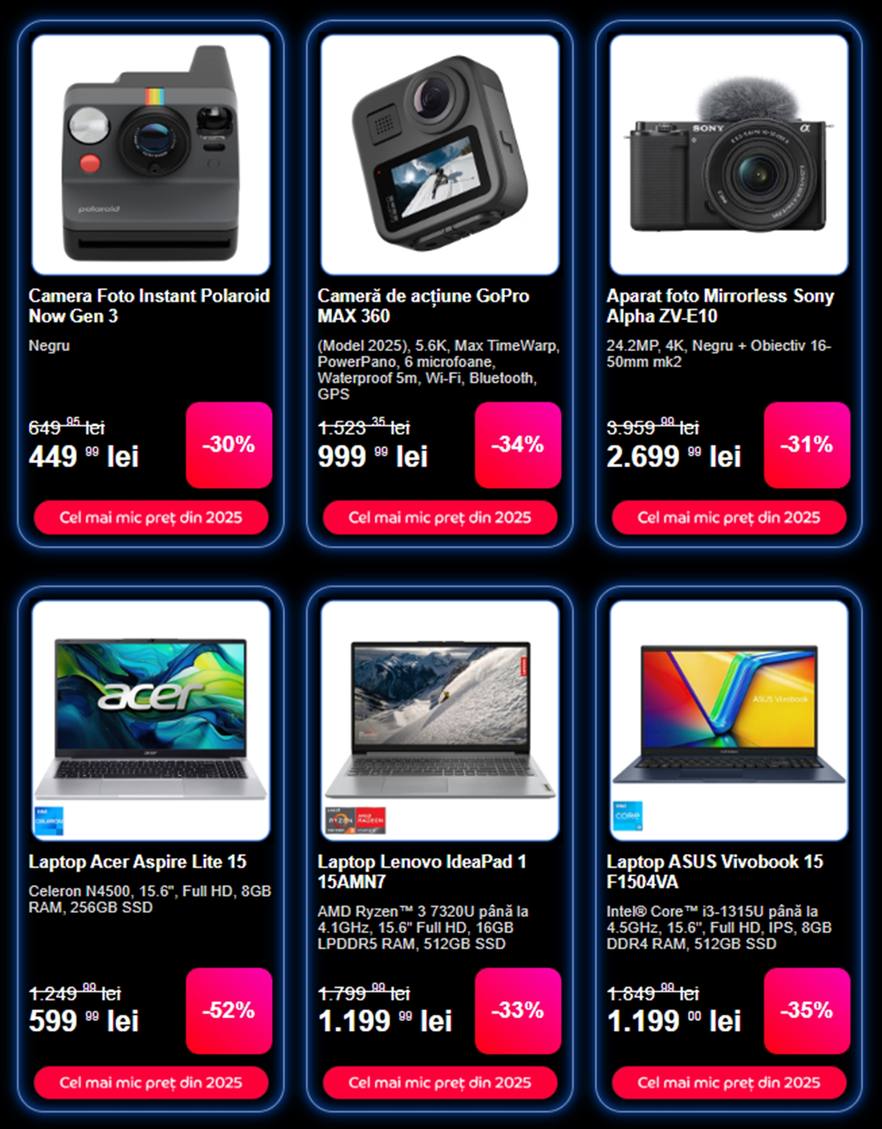Open the 'Laptop ASUS Vivobook 15 F1504VA' title link
Image resolution: width=882 pixels, height=1129 pixels.
715,872
